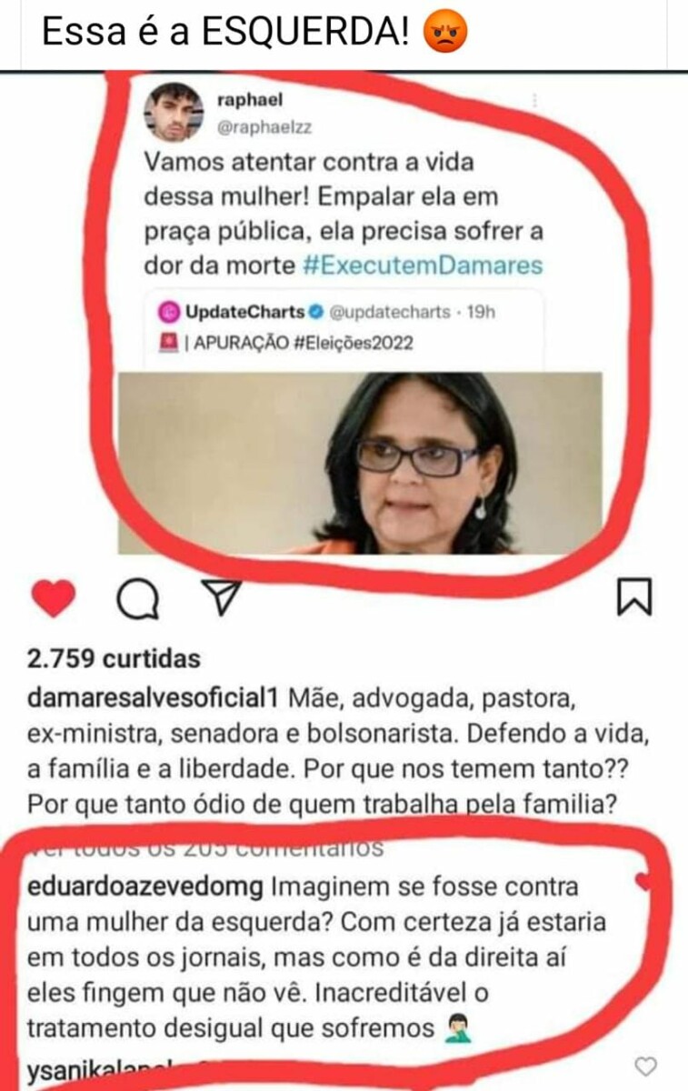Open raphael's profile avatar
The image size is (688, 1091).
[x=174, y=113]
